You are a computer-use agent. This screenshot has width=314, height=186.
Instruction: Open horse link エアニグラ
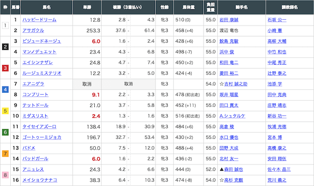33,84
